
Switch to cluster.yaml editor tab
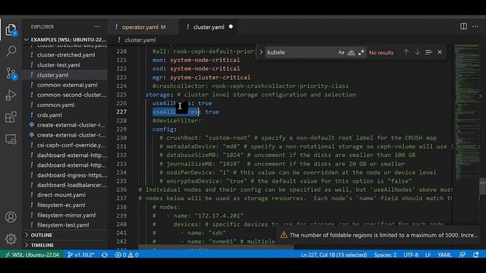(x=208, y=27)
